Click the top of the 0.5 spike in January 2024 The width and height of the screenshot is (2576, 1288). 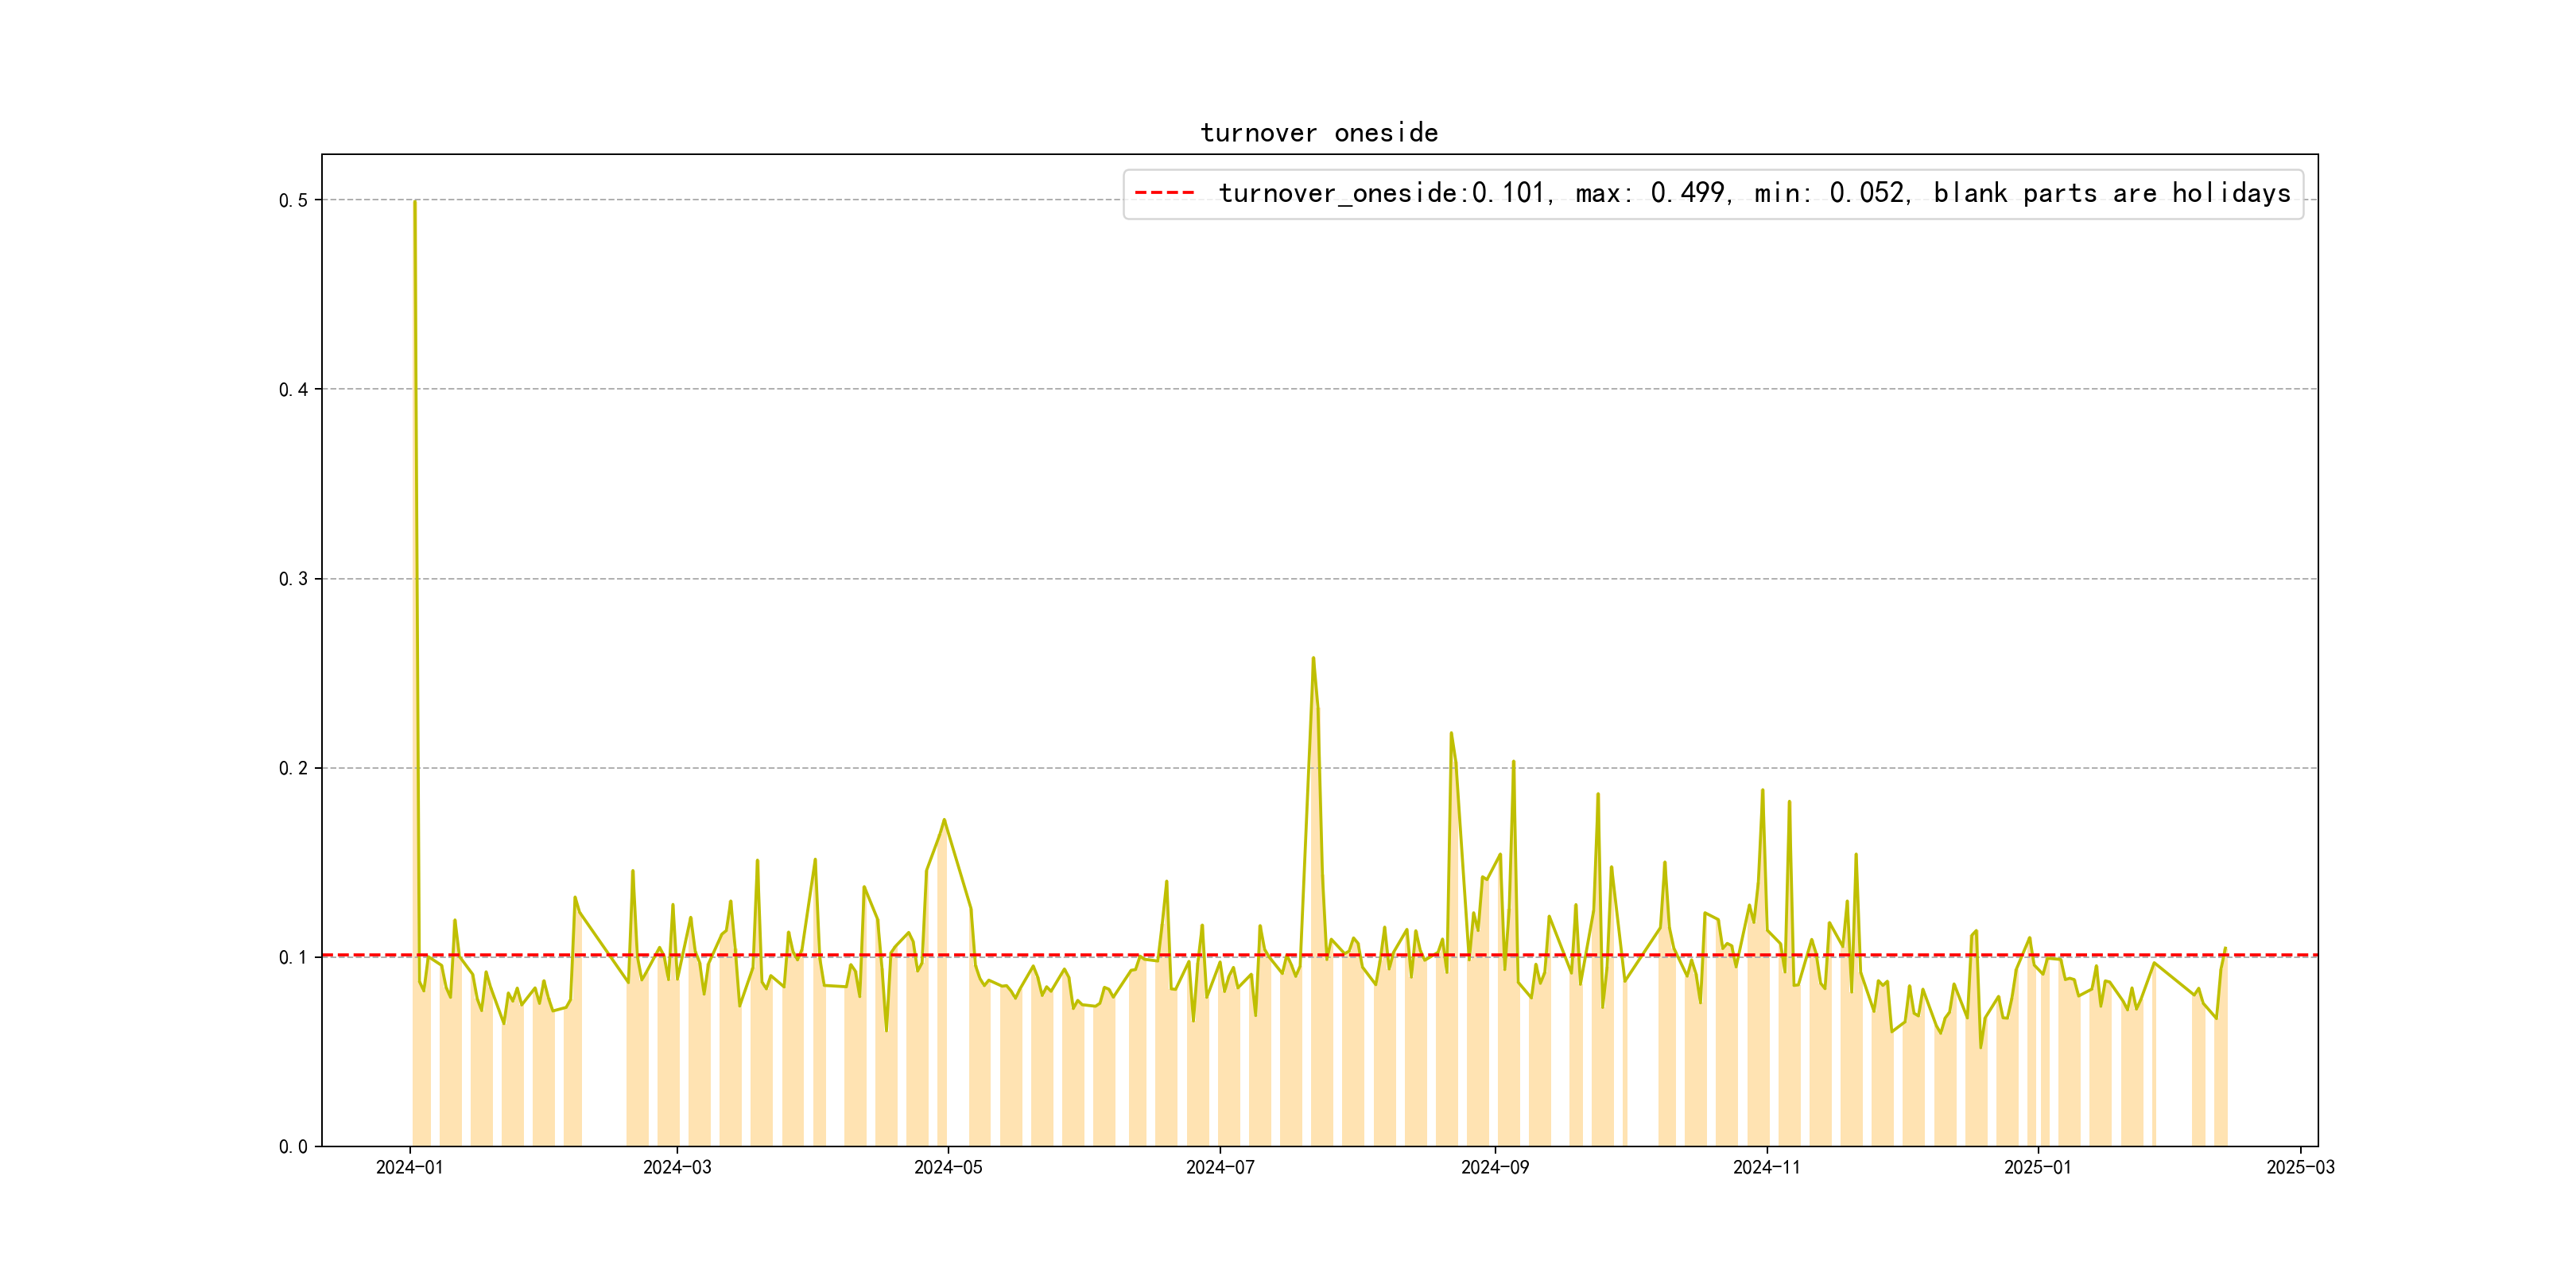[415, 202]
